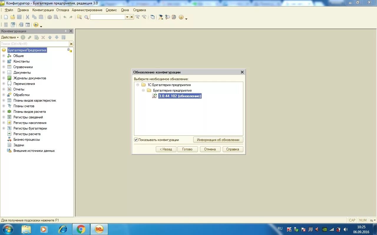Open the Отладка menu

[62, 10]
